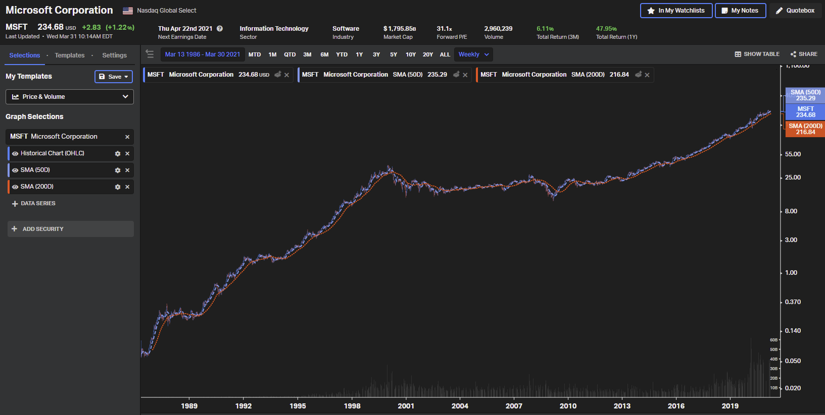Select 10Y time range

click(x=411, y=54)
